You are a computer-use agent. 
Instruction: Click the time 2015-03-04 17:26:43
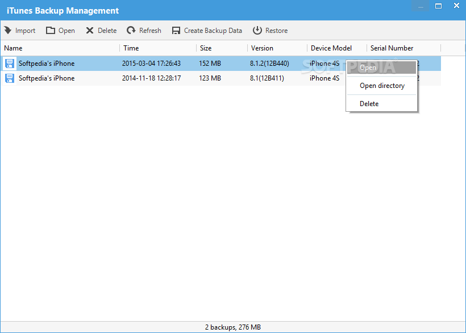pos(151,64)
